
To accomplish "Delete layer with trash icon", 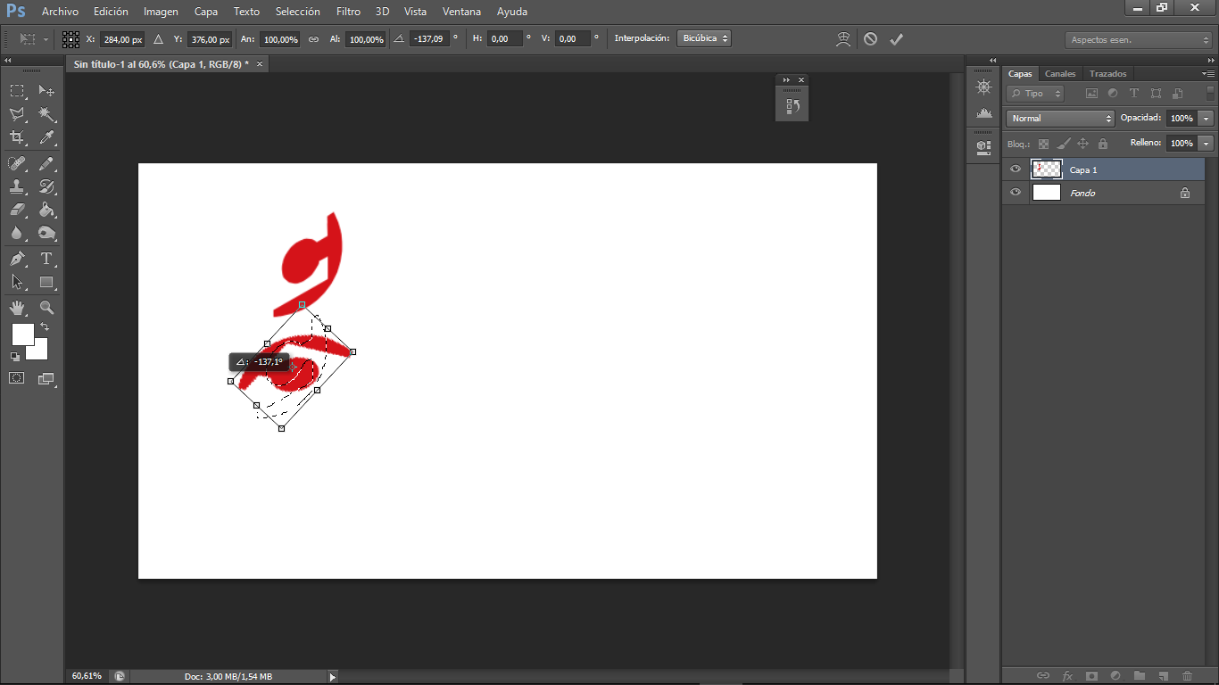I will click(x=1187, y=676).
